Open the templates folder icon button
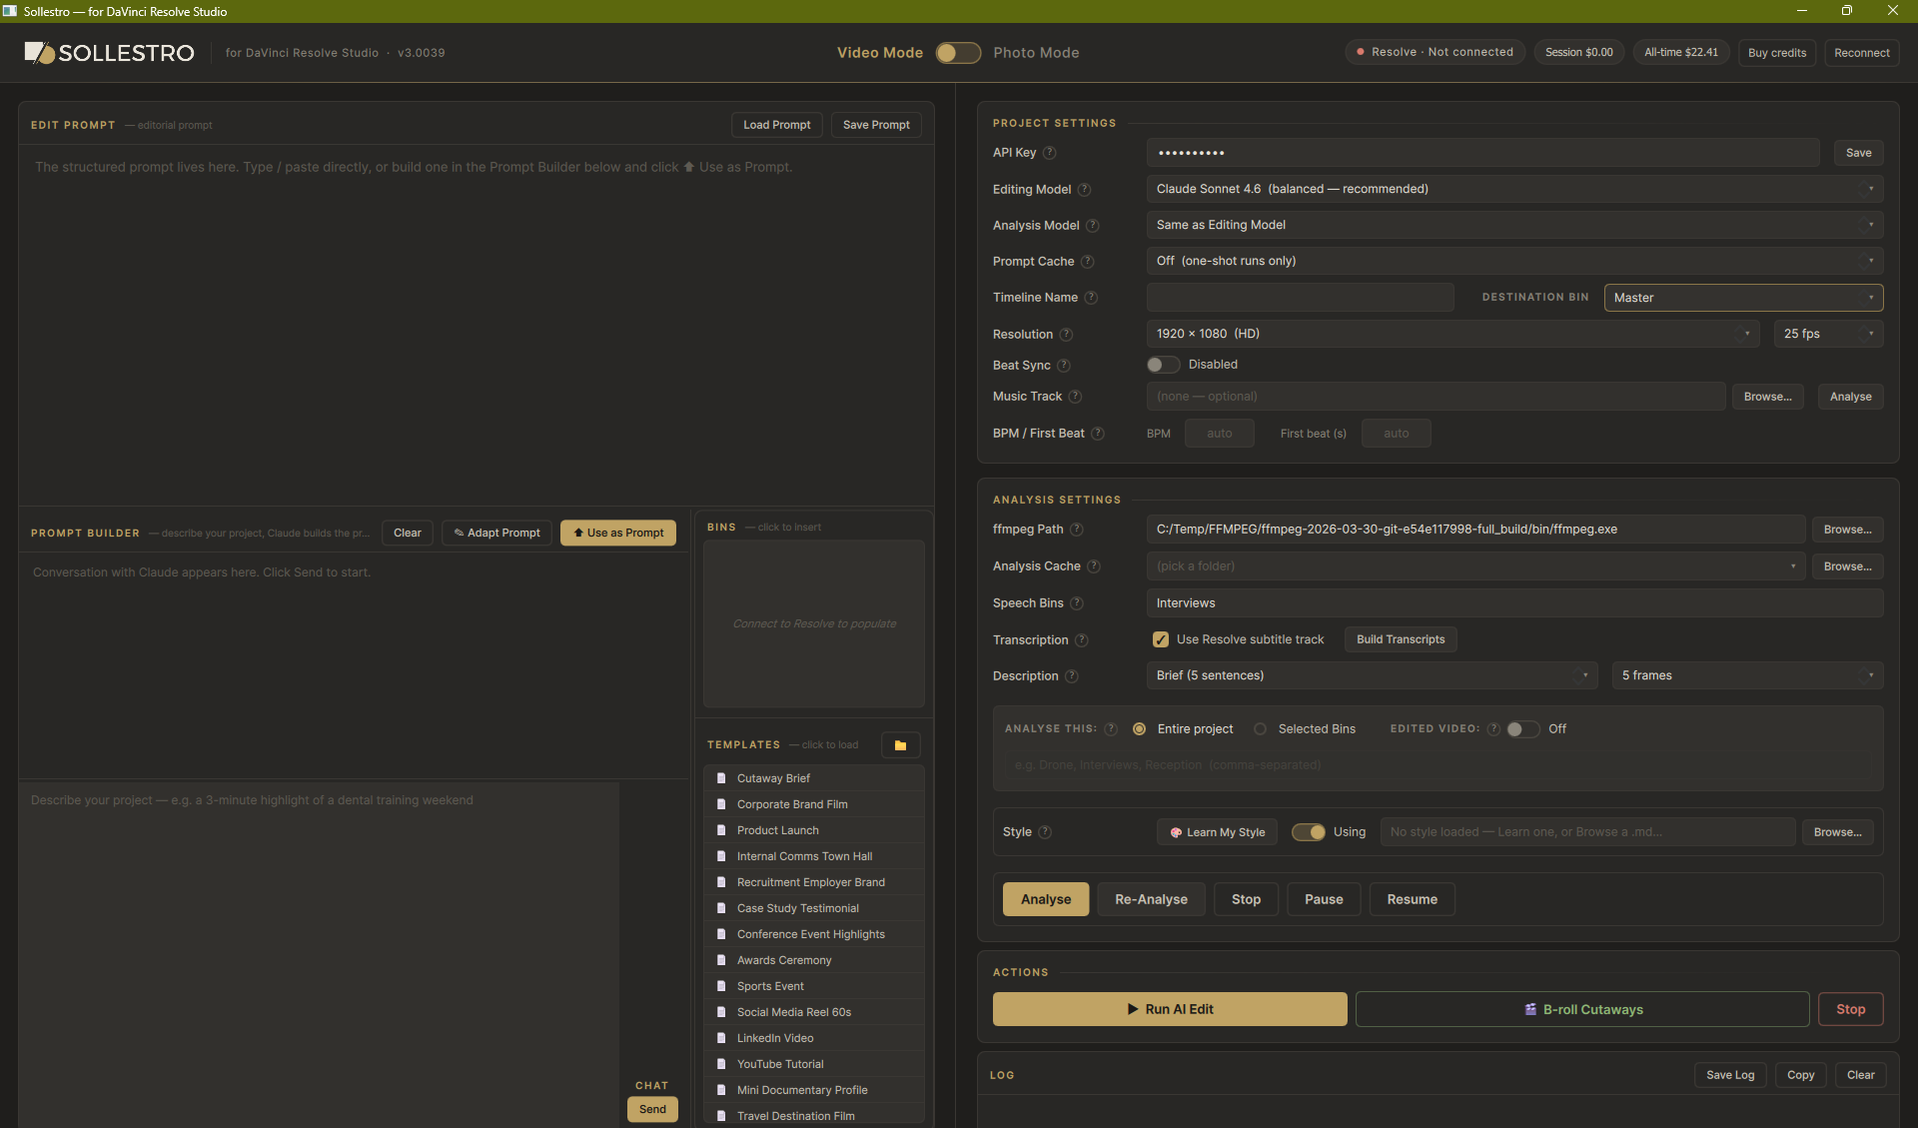This screenshot has width=1918, height=1128. click(x=900, y=745)
